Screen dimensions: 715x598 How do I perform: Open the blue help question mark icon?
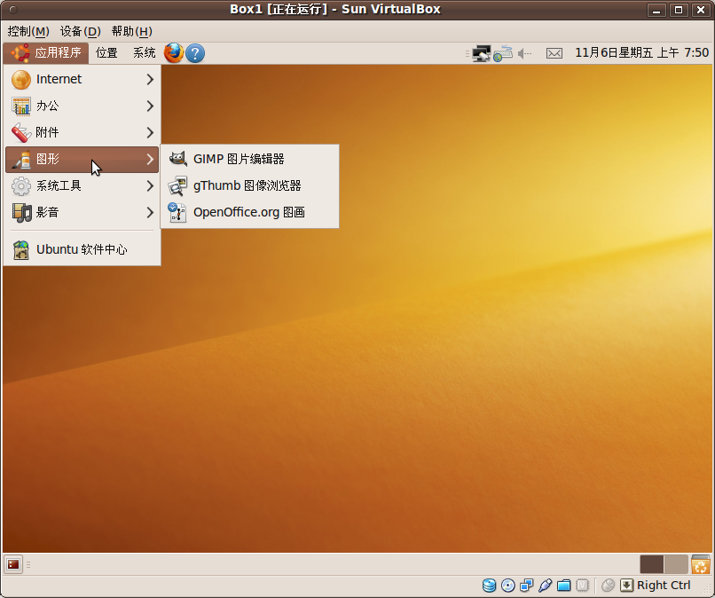(195, 53)
